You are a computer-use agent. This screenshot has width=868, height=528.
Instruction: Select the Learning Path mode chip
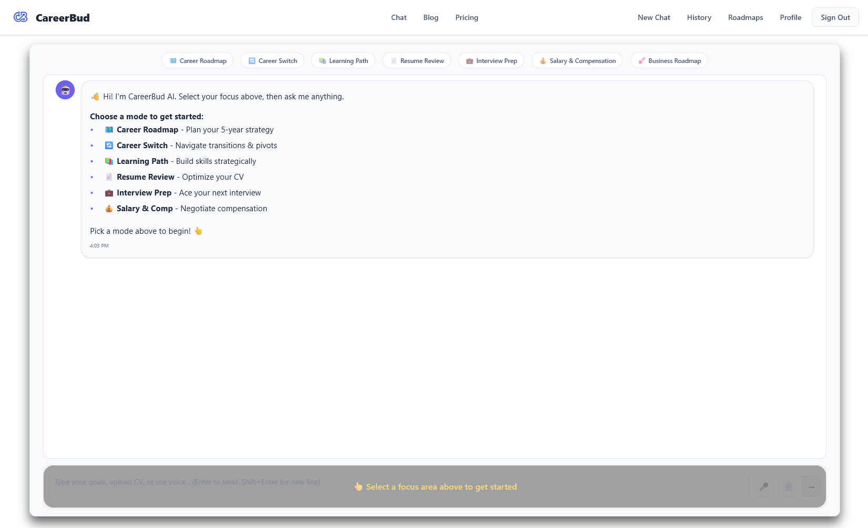pyautogui.click(x=343, y=60)
